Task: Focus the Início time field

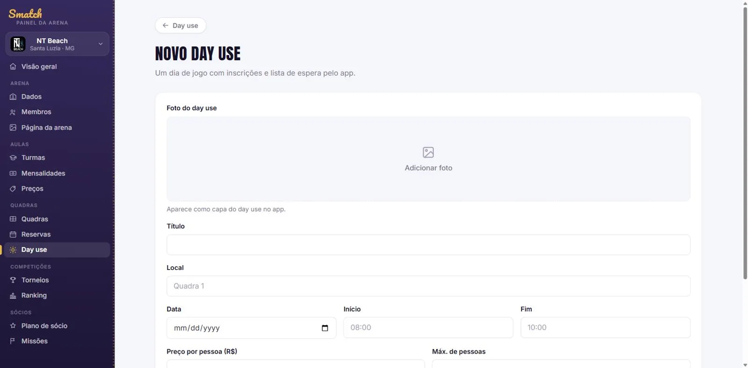Action: (x=428, y=328)
